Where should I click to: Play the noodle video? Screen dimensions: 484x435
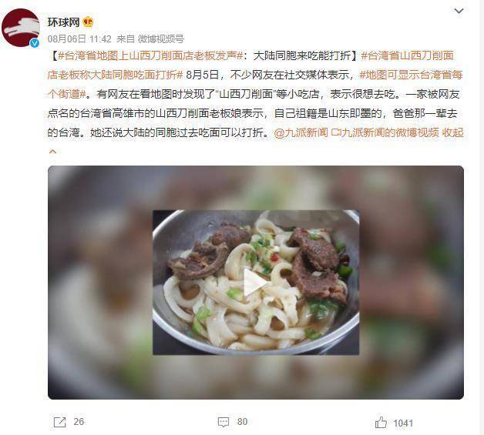point(256,282)
